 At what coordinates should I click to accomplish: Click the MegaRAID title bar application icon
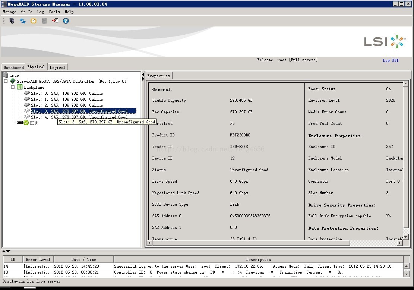4,4
